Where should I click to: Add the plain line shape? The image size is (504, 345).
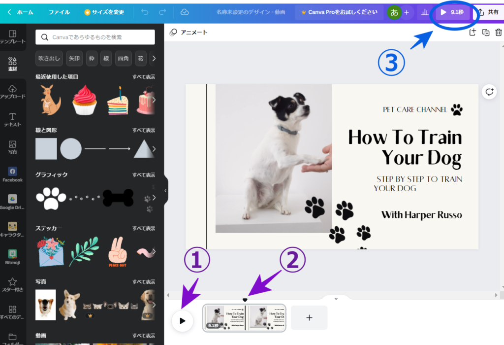pos(95,149)
